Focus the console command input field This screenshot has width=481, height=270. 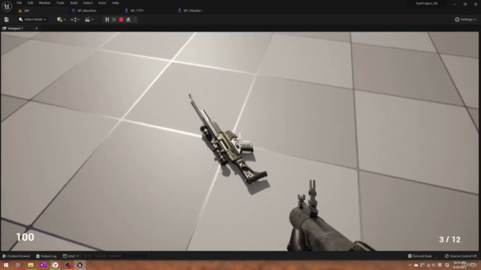tap(115, 256)
